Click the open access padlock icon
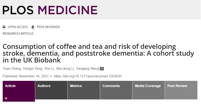The width and height of the screenshot is (201, 106). pos(4,27)
